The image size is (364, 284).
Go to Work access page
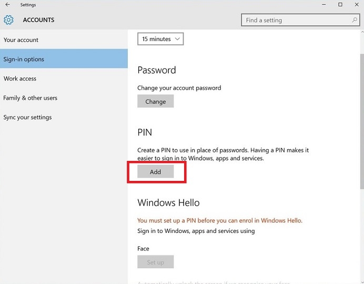pos(64,78)
